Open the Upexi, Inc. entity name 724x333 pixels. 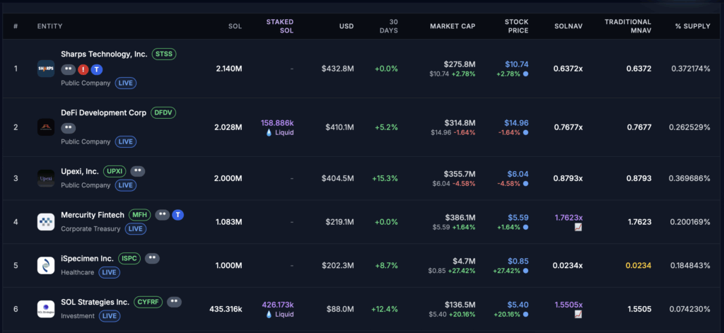80,171
